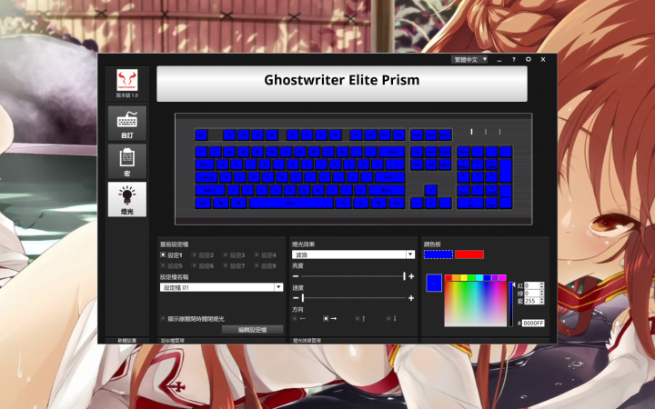Pick the yellow preset color swatch

pyautogui.click(x=464, y=277)
